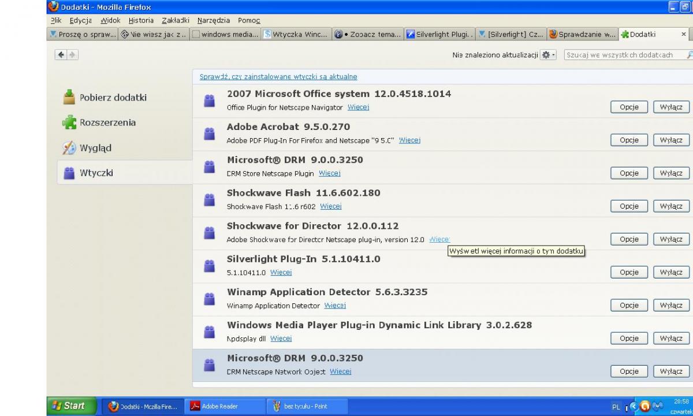Screen dimensions: 693x416
Task: Click Więcej for Shockwave Flash
Action: click(x=331, y=206)
